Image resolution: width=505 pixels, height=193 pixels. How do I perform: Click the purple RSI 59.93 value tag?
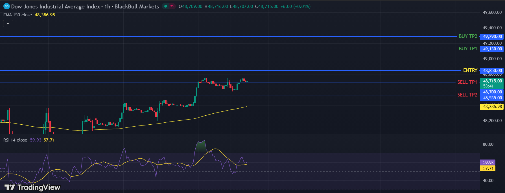pos(488,163)
